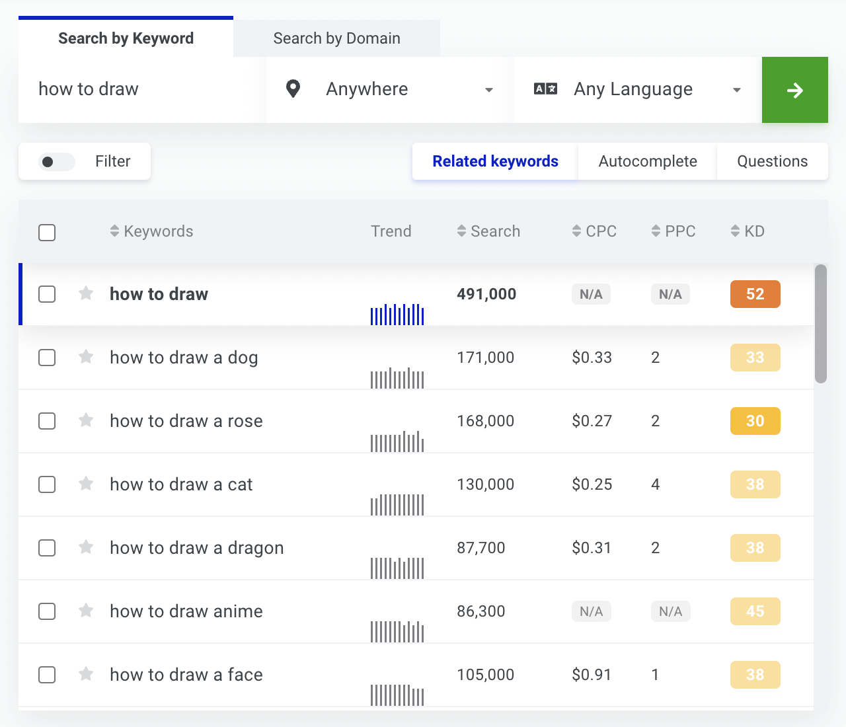Viewport: 846px width, 727px height.
Task: Open 'how to draw anime' keyword
Action: coord(186,611)
